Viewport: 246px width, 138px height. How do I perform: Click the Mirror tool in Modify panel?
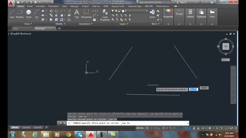pyautogui.click(x=57, y=15)
